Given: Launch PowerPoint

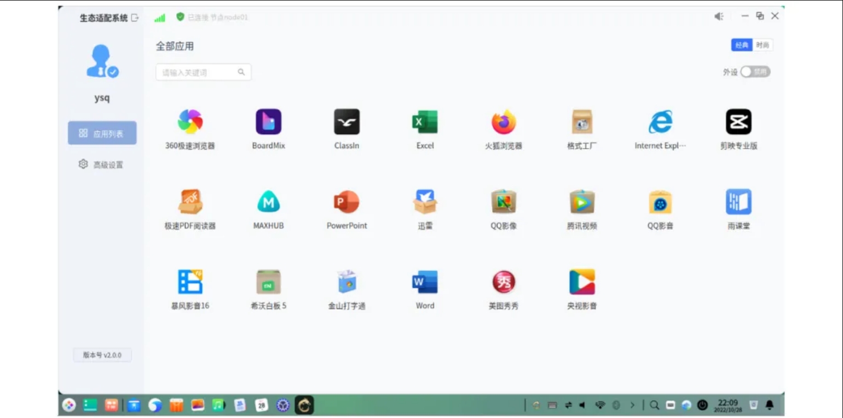Looking at the screenshot, I should point(347,202).
